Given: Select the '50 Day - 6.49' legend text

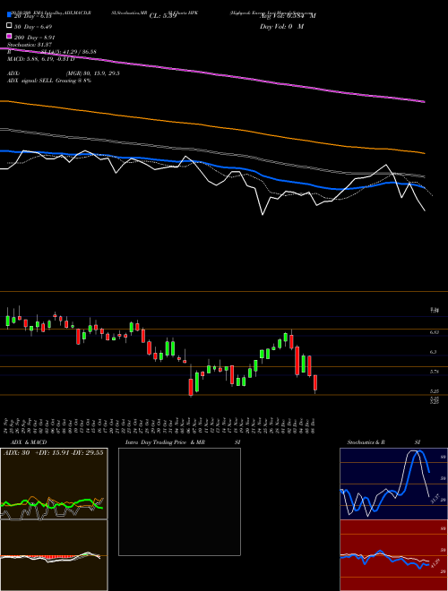Looking at the screenshot, I should [x=33, y=27].
